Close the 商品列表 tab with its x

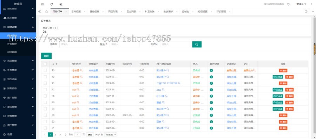tap(121, 12)
